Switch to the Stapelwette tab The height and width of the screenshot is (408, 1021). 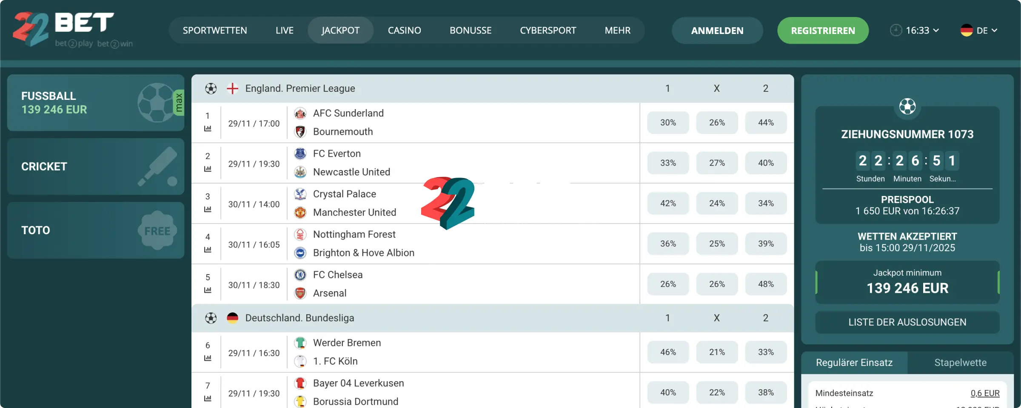click(x=960, y=363)
